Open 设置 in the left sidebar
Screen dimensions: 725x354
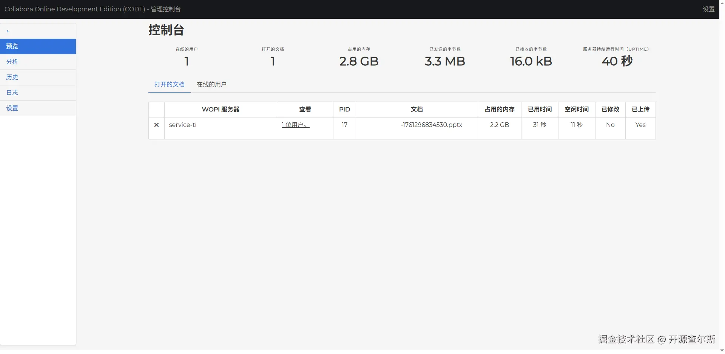click(x=12, y=108)
